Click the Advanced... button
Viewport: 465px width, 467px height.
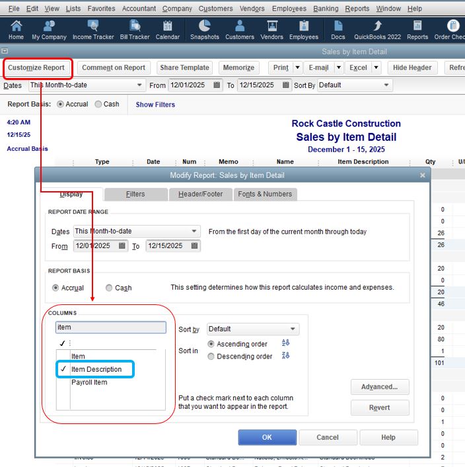[x=380, y=386]
